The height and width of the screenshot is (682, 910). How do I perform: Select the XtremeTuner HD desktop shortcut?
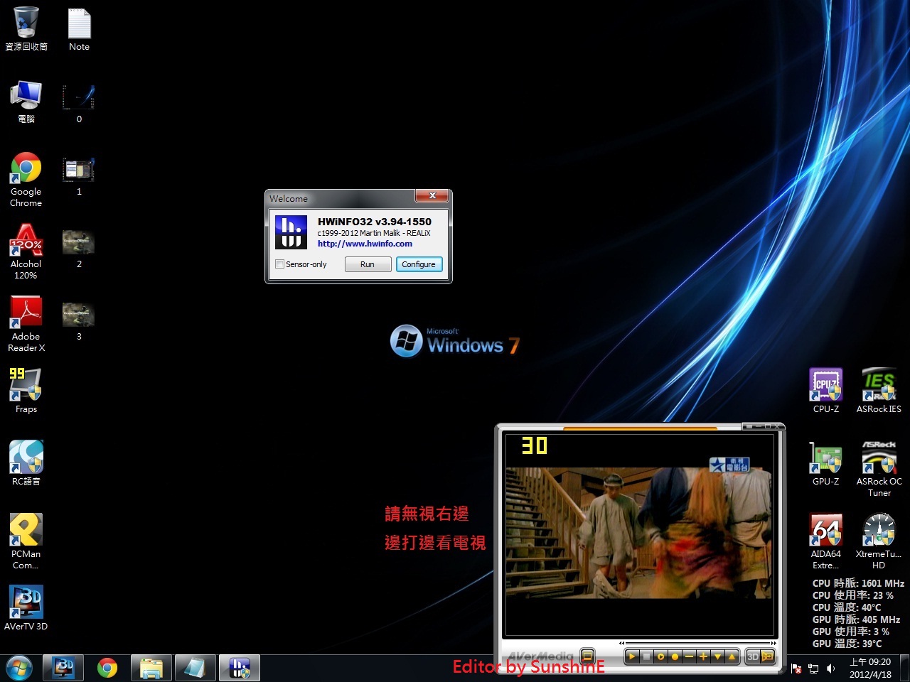coord(879,541)
